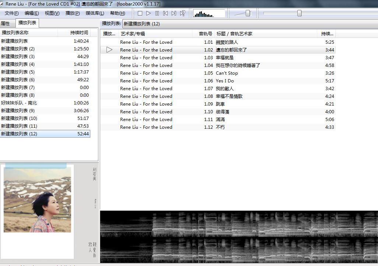The image size is (378, 266).
Task: Click the spectrum visualizer in toolbar
Action: 209,14
